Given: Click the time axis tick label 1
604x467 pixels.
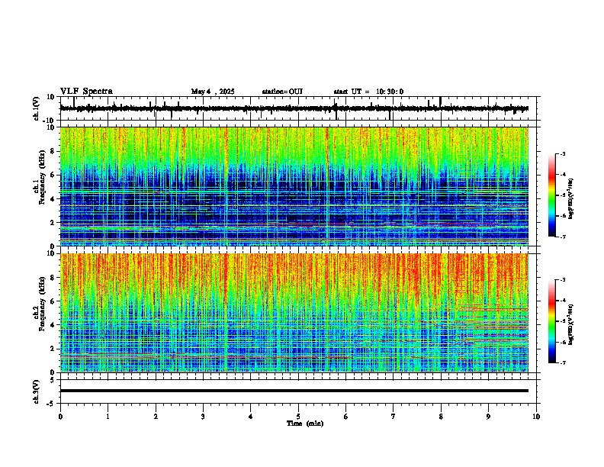Looking at the screenshot, I should (x=108, y=417).
